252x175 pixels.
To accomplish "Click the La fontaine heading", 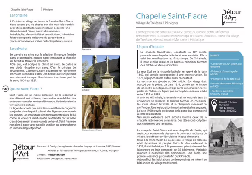I will click(x=18, y=15).
